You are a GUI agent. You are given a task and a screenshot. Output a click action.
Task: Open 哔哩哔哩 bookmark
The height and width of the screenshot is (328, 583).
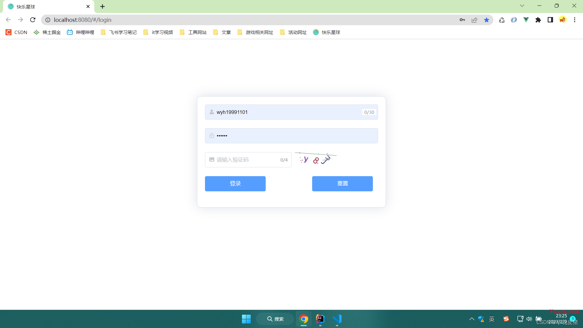point(80,32)
